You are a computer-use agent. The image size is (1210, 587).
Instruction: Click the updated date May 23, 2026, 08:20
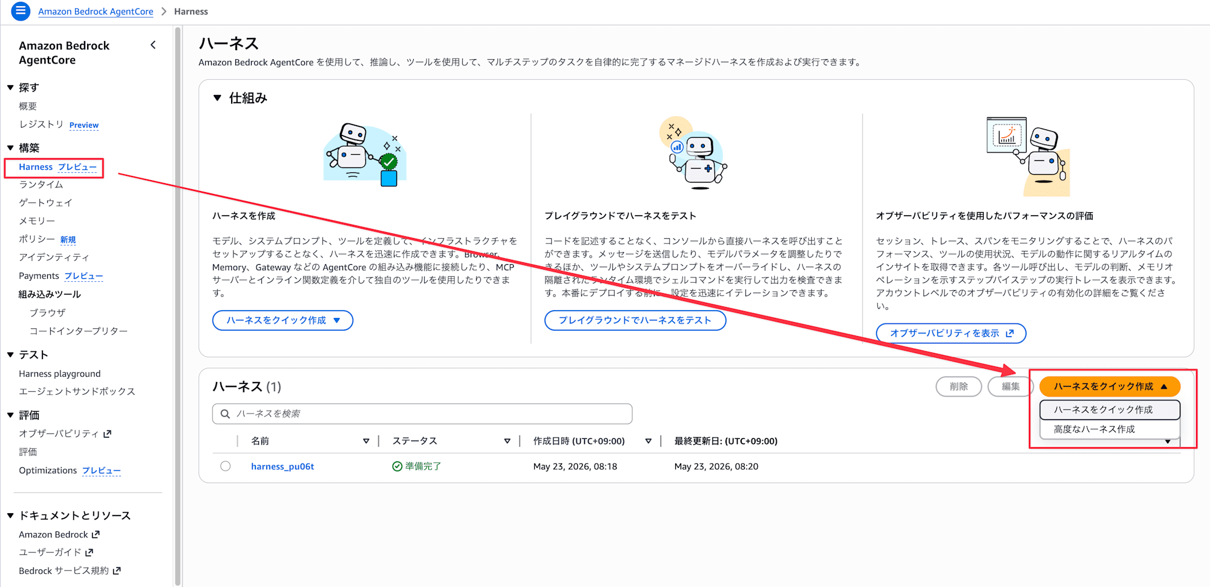tap(716, 466)
